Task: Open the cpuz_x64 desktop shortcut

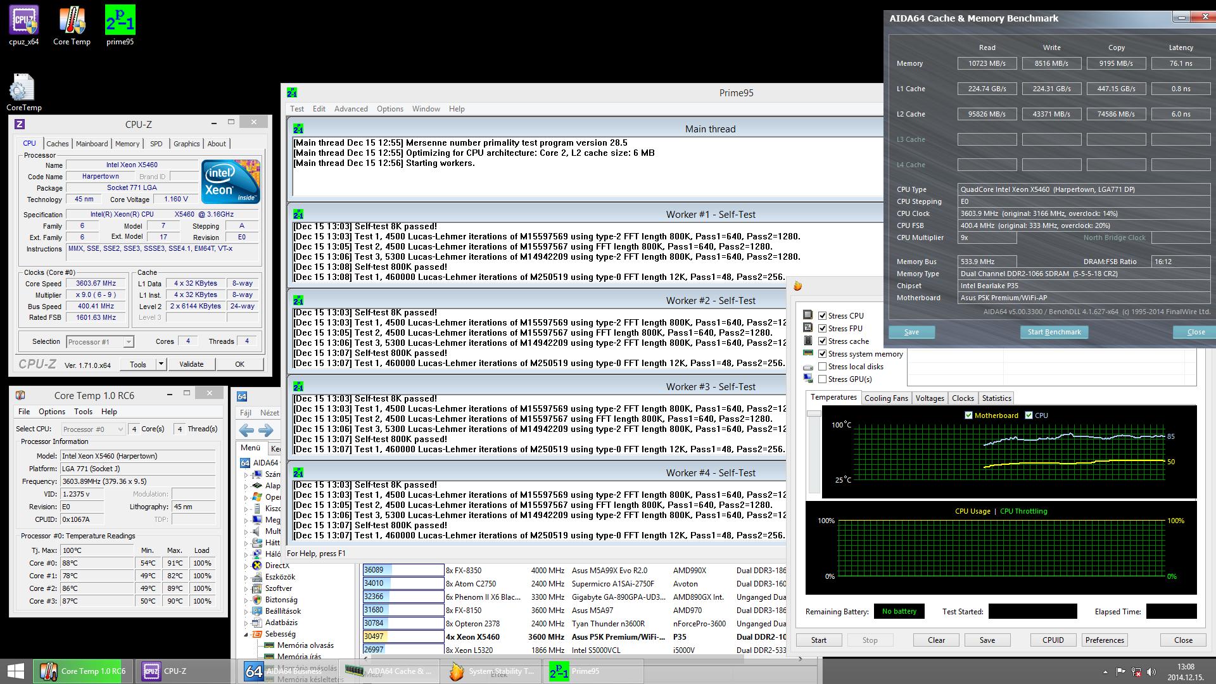Action: [x=24, y=25]
